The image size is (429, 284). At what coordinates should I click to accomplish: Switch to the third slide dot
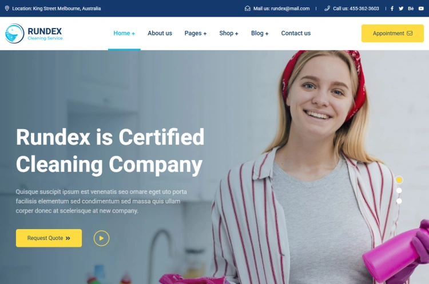399,201
